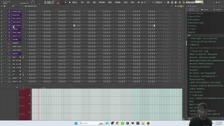The width and height of the screenshot is (224, 126).
Task: Click the Windows Start button
Action: 76,123
